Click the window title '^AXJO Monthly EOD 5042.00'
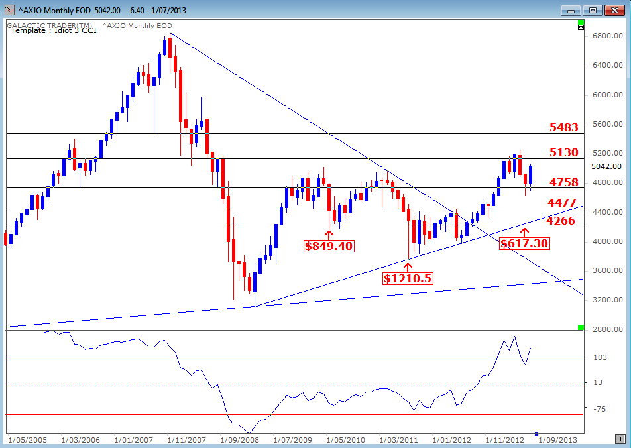 pyautogui.click(x=70, y=10)
